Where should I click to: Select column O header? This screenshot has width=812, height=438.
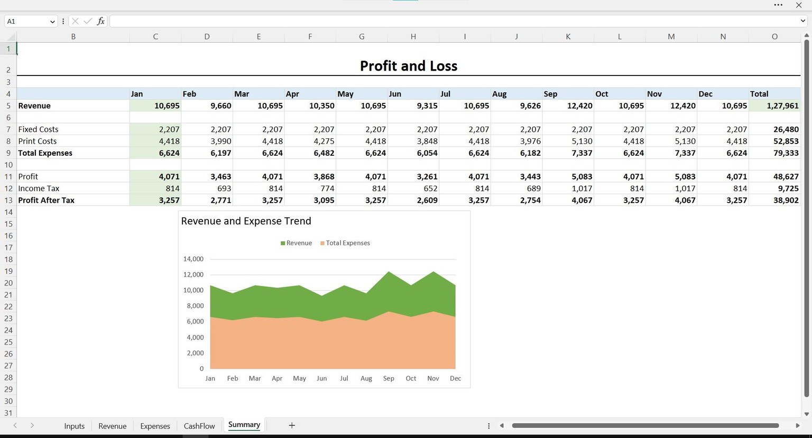tap(774, 36)
